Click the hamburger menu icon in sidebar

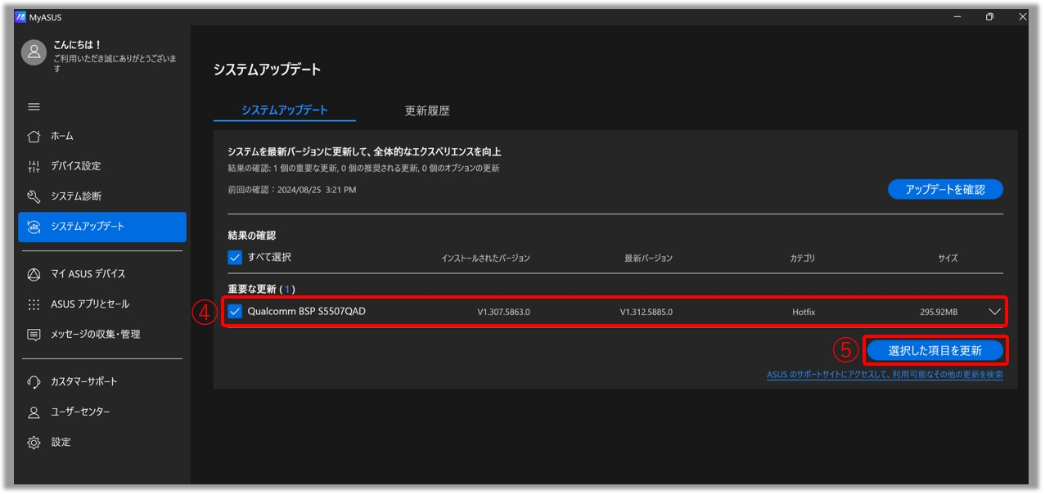click(x=34, y=107)
